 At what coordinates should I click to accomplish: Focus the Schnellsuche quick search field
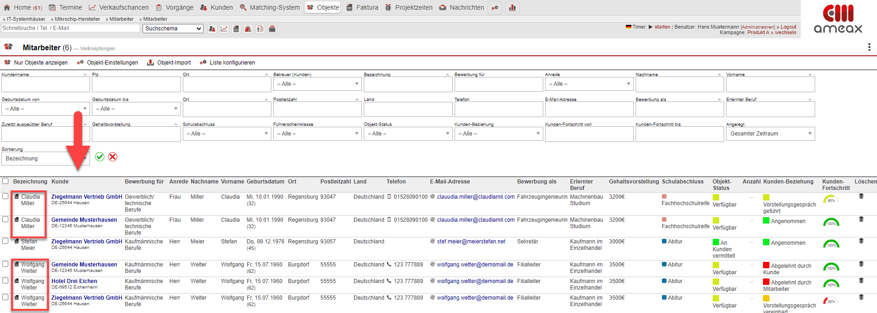pos(70,28)
